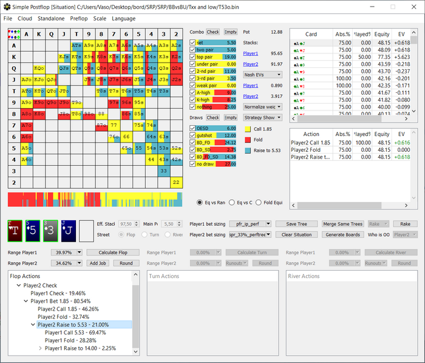Click the Generate Boards button
The height and width of the screenshot is (363, 425).
[342, 234]
